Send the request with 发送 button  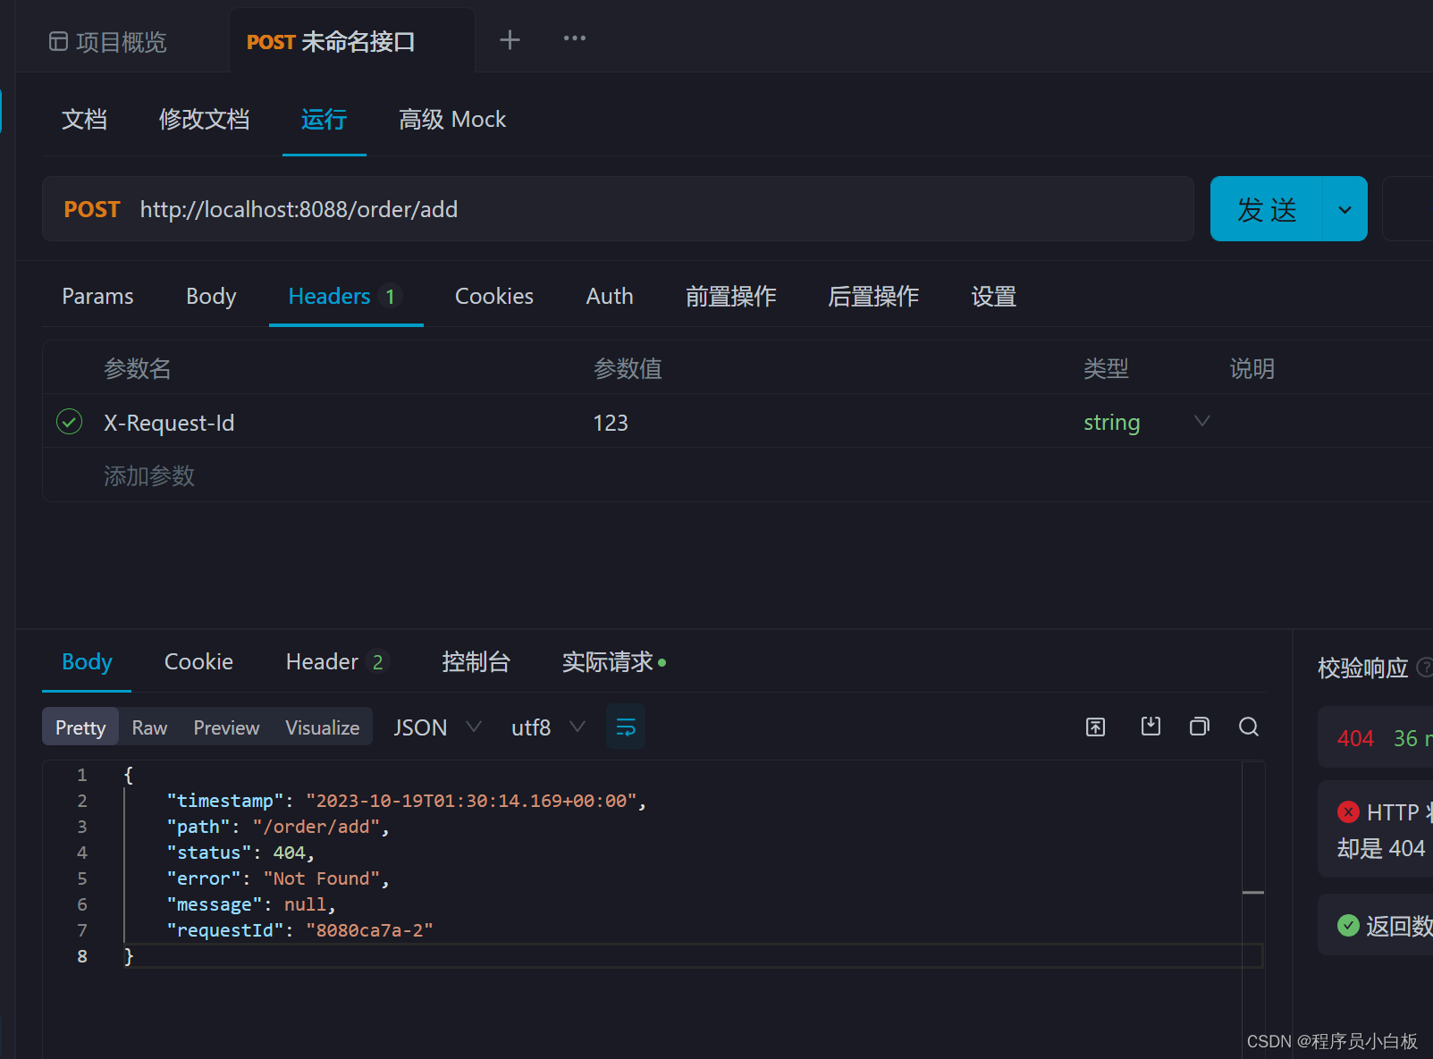[1267, 209]
